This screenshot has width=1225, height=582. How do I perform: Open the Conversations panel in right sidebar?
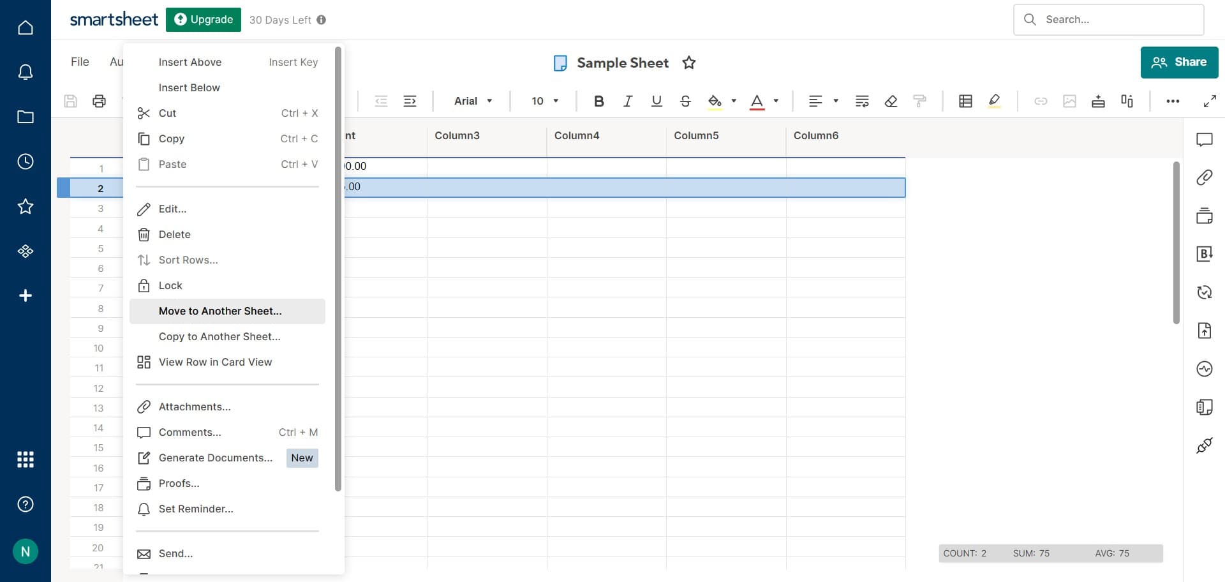click(1206, 139)
